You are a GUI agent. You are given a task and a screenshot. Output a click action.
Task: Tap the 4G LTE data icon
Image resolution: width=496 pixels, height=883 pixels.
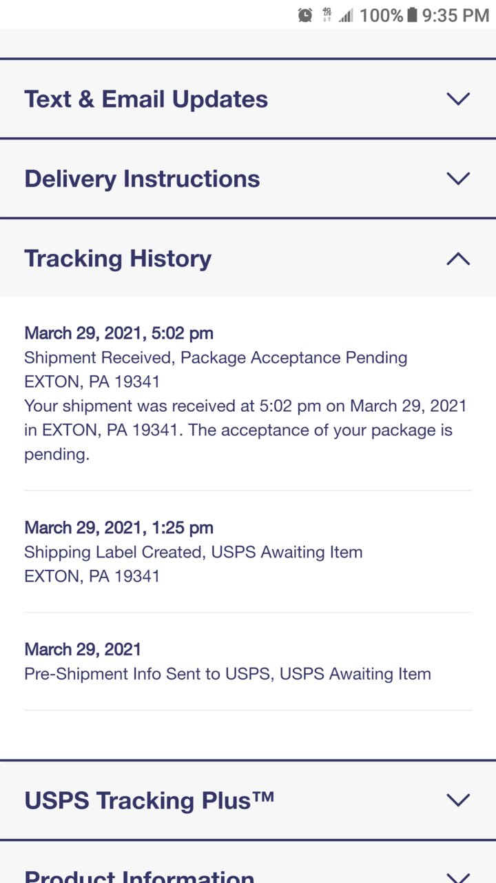coord(327,14)
